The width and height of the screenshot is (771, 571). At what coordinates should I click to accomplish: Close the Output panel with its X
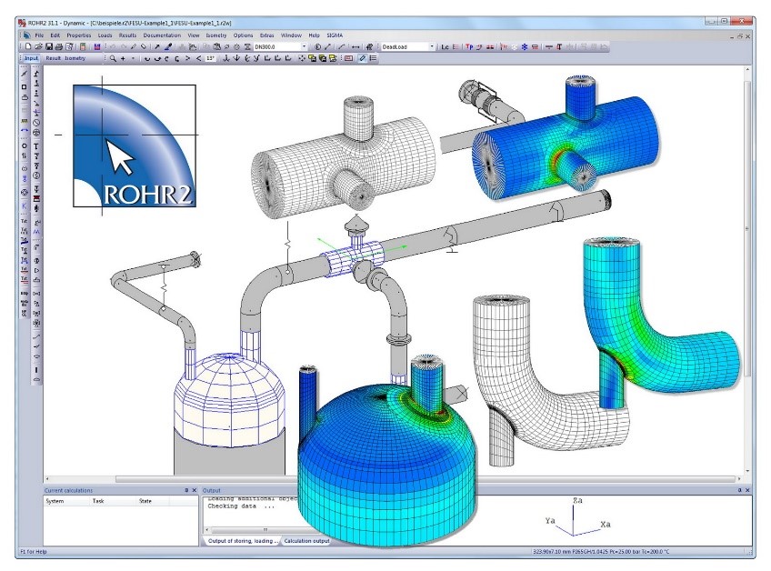748,490
